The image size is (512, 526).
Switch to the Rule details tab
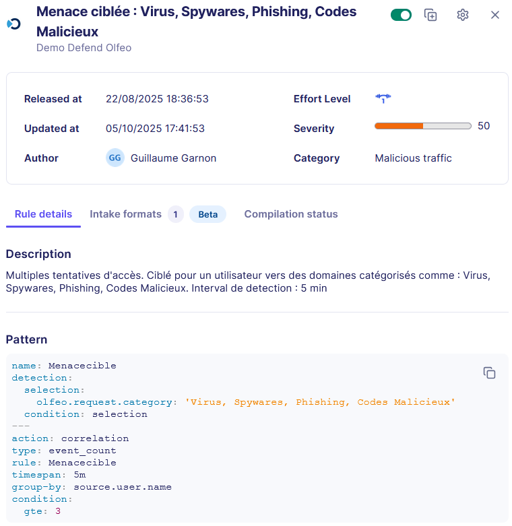pyautogui.click(x=43, y=214)
